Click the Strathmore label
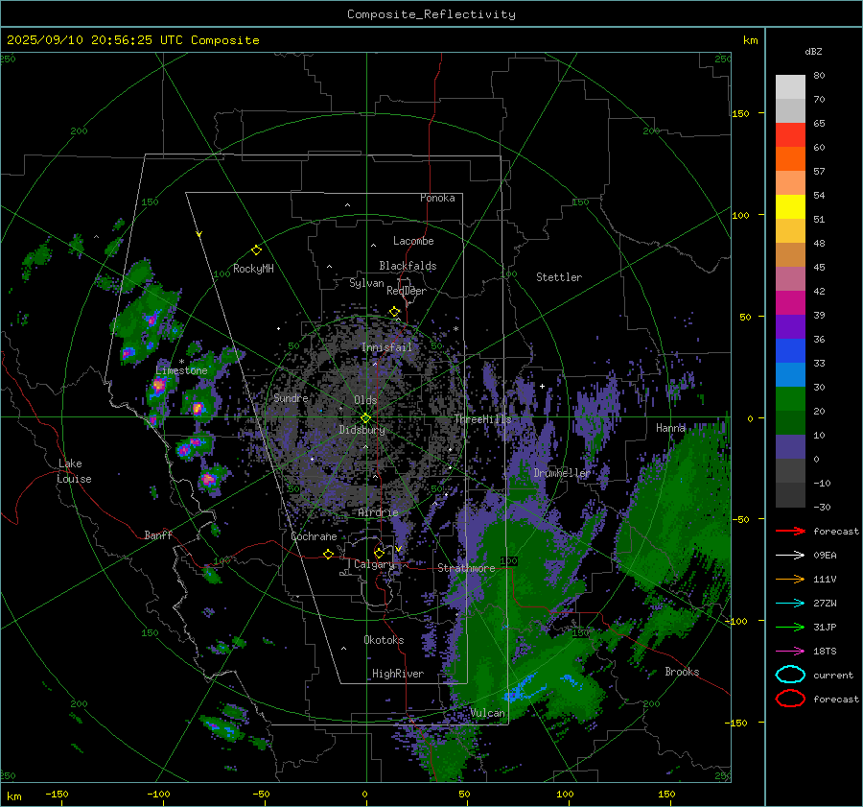Image resolution: width=863 pixels, height=807 pixels. [x=466, y=568]
